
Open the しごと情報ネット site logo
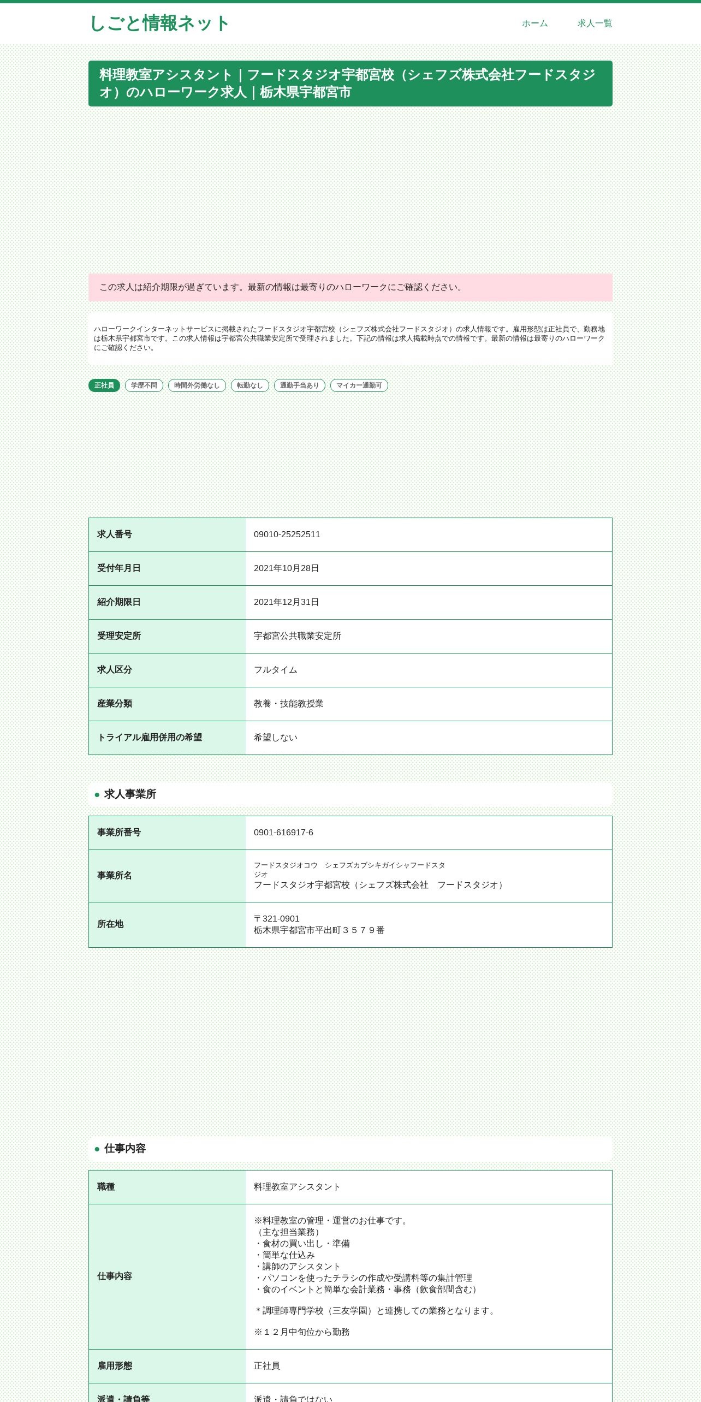tap(159, 23)
